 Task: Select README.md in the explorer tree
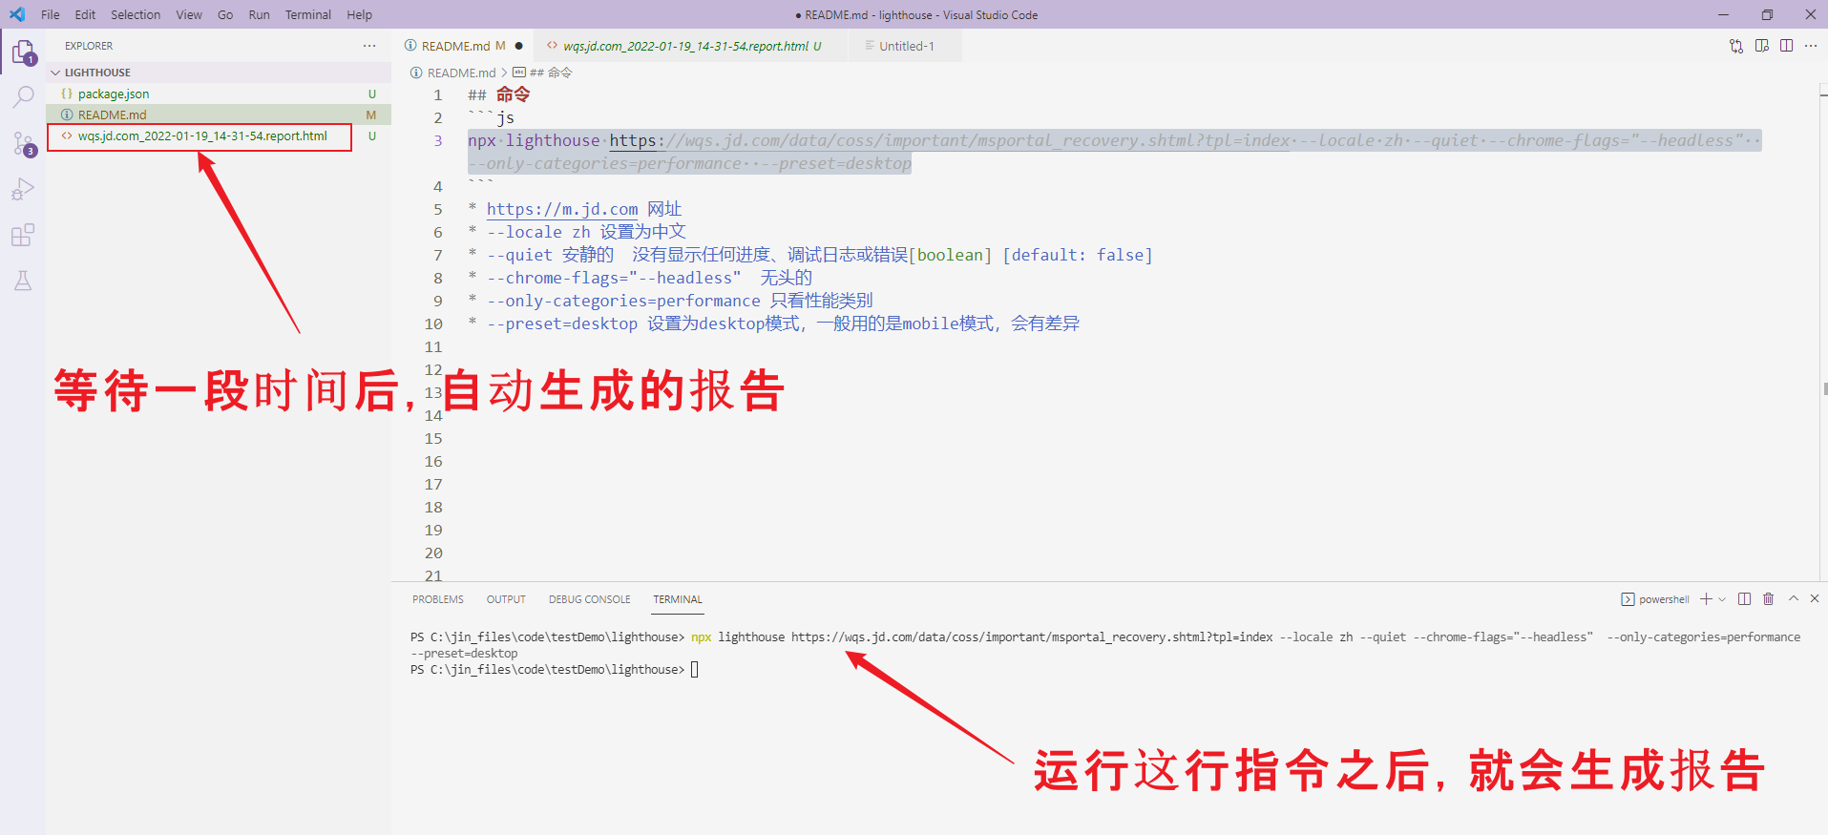(219, 115)
